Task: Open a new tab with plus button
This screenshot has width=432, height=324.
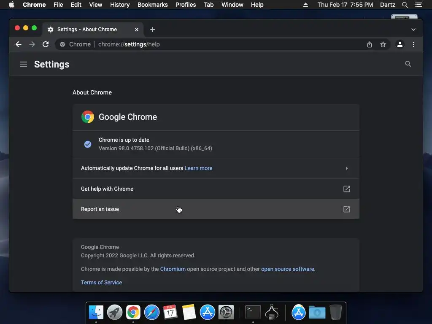Action: (153, 30)
